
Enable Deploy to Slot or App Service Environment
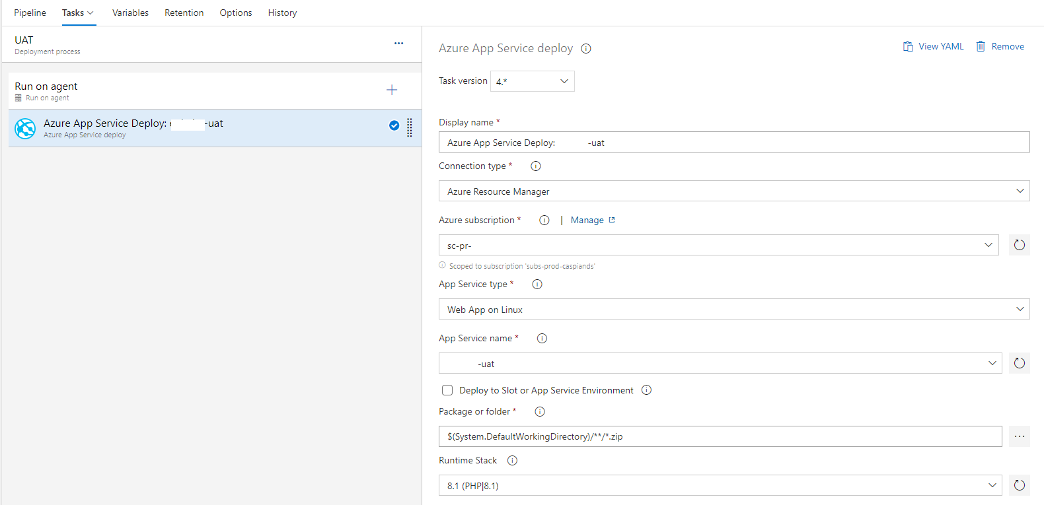point(447,390)
